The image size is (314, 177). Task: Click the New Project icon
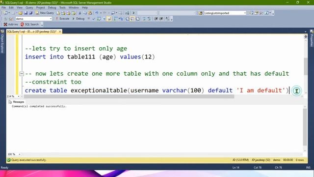(x=5, y=13)
